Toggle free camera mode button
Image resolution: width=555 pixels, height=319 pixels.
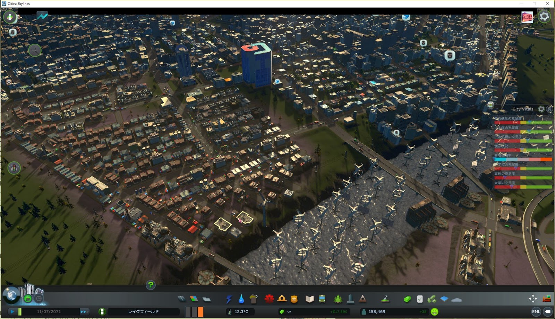[547, 312]
